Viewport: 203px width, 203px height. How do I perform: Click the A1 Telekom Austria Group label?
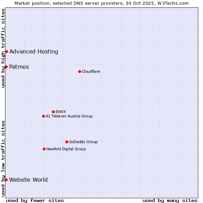(69, 116)
